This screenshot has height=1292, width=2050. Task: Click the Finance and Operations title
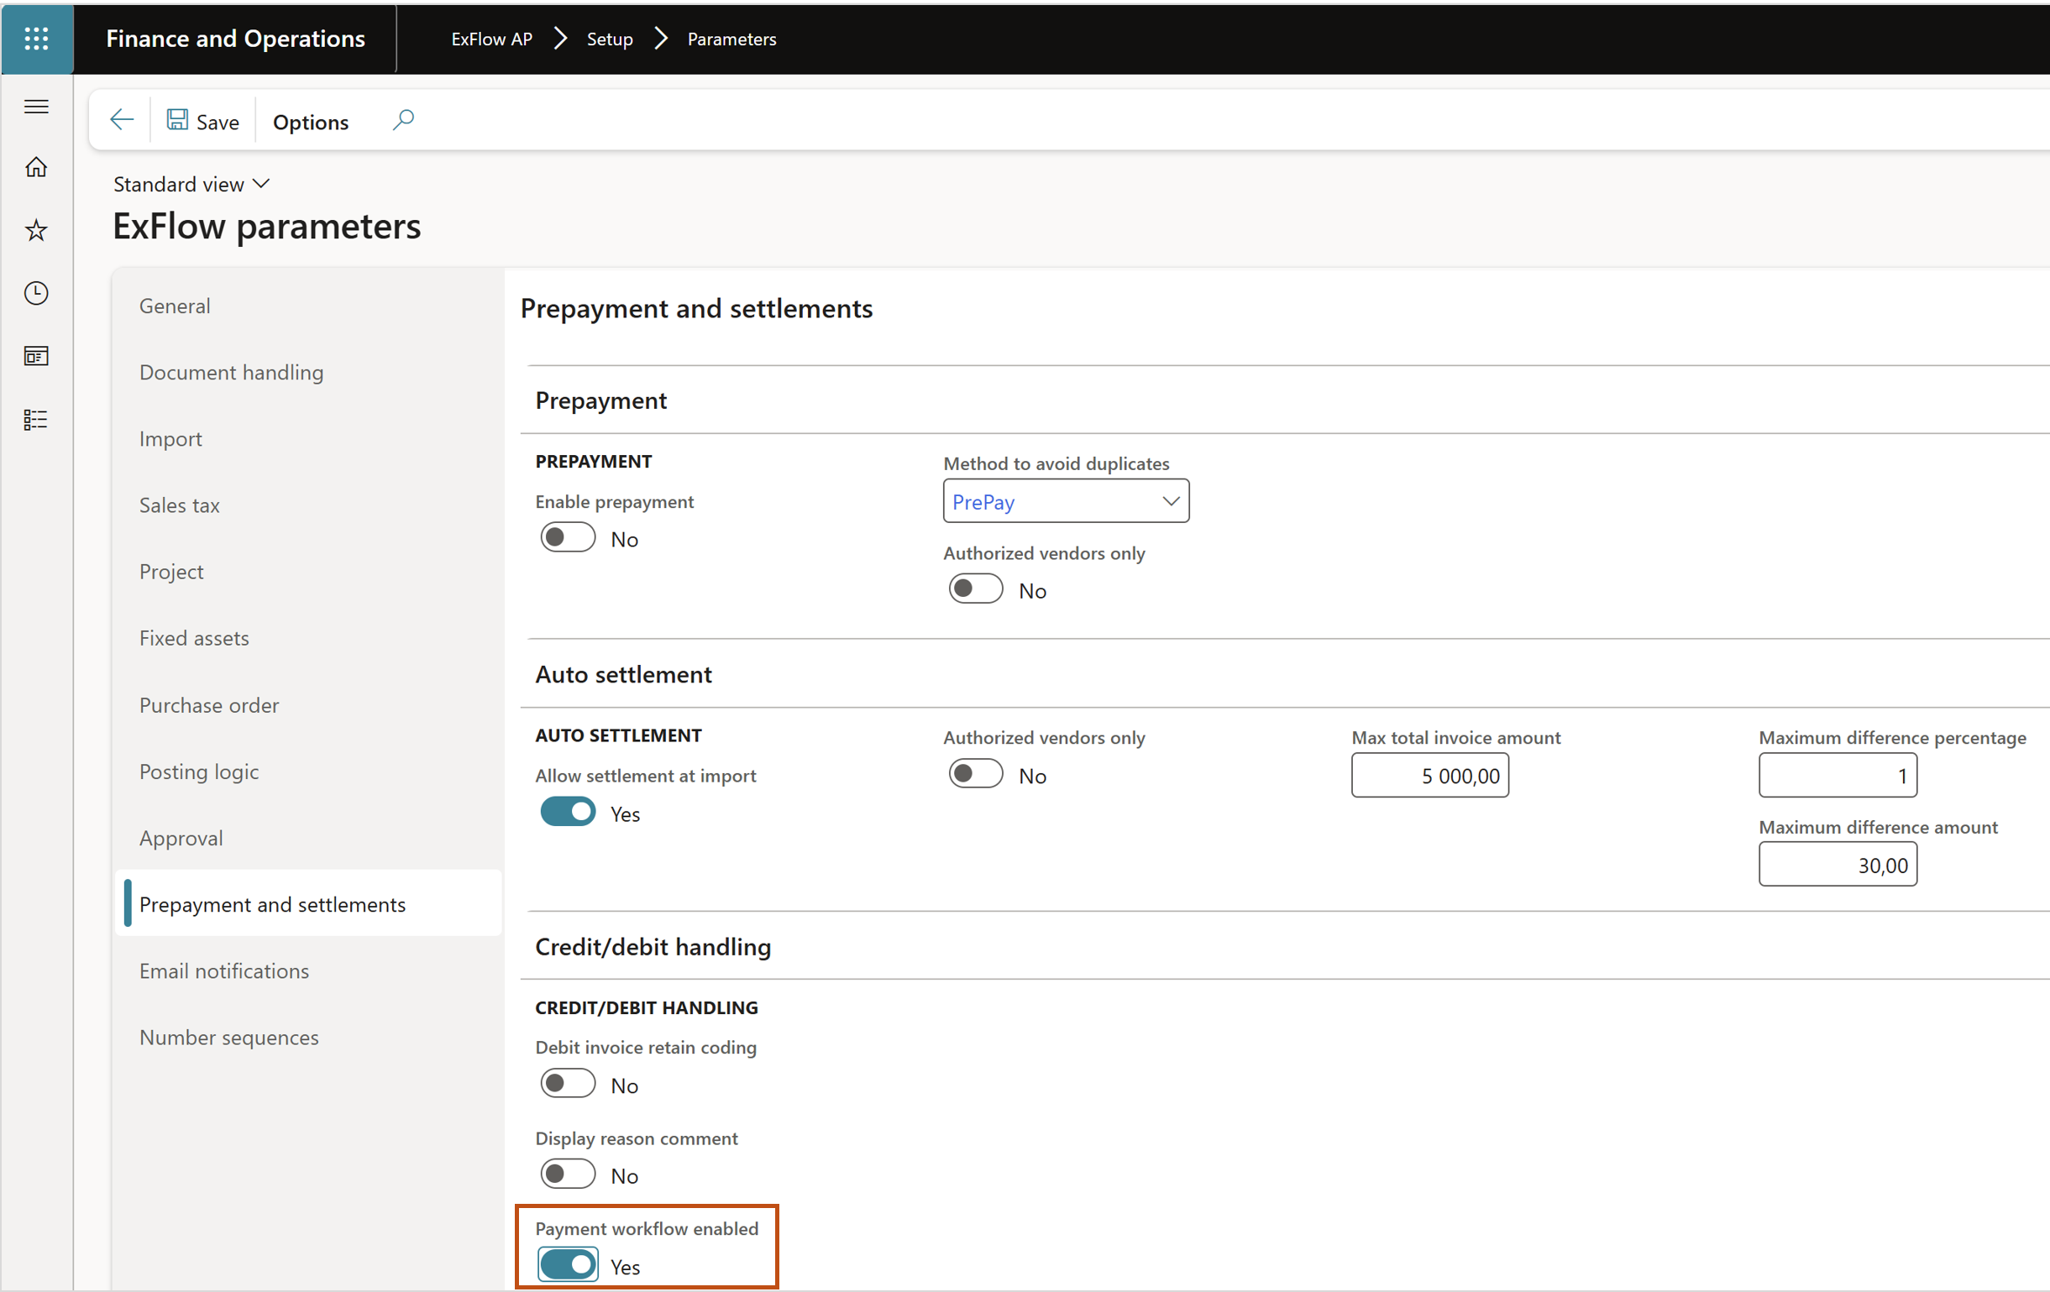pos(236,39)
